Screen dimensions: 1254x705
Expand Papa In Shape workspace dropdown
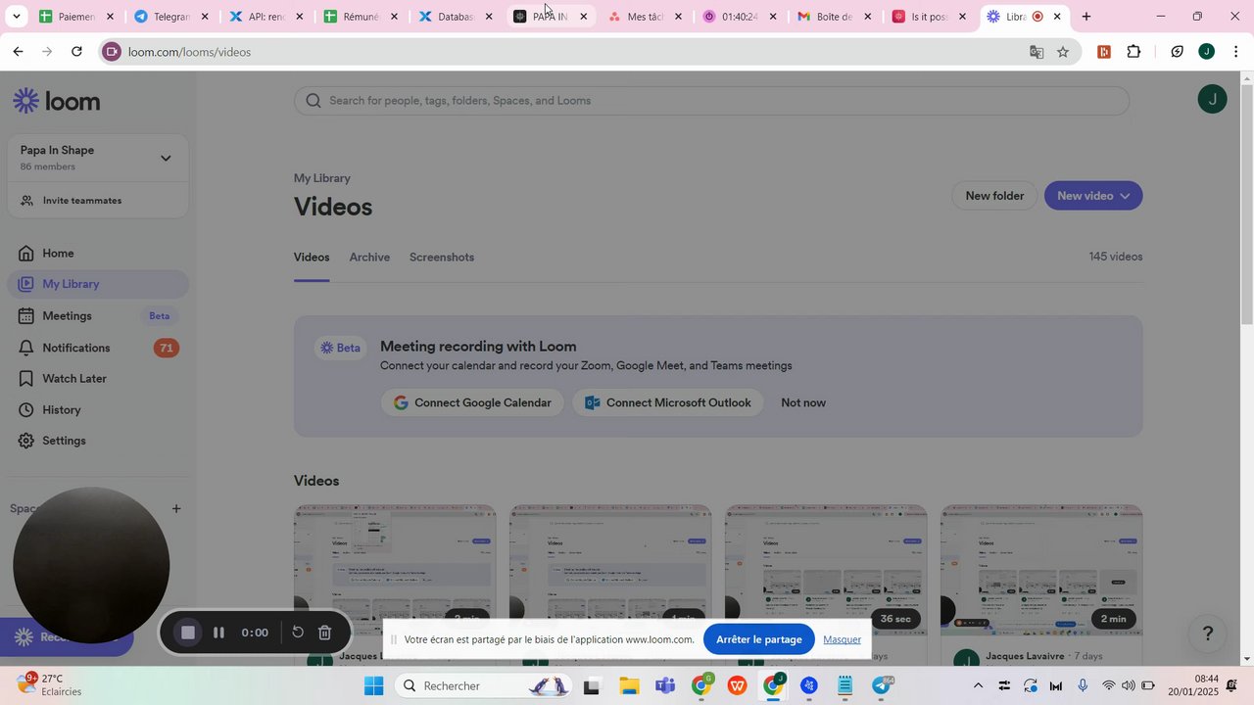(165, 158)
